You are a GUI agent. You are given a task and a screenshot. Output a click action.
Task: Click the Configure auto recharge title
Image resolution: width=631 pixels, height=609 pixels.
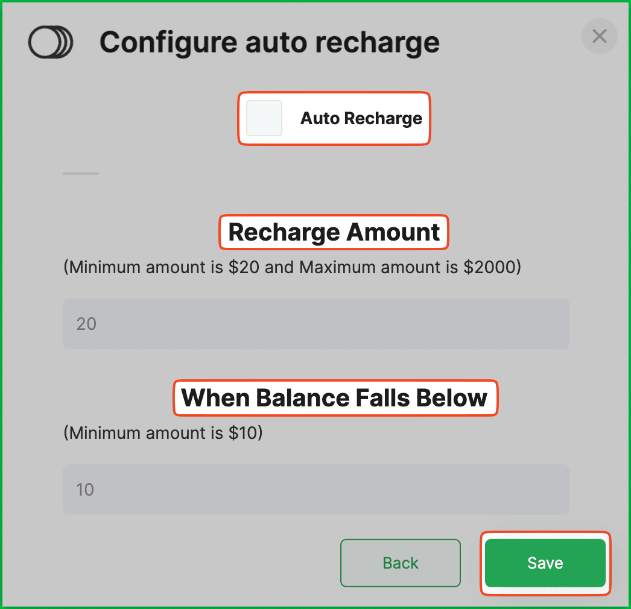[x=270, y=42]
